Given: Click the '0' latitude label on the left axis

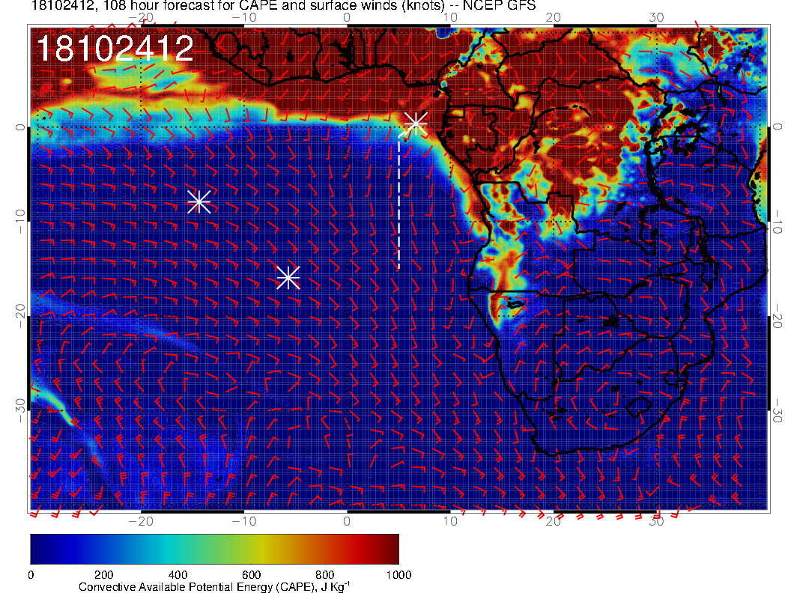Looking at the screenshot, I should pyautogui.click(x=20, y=127).
